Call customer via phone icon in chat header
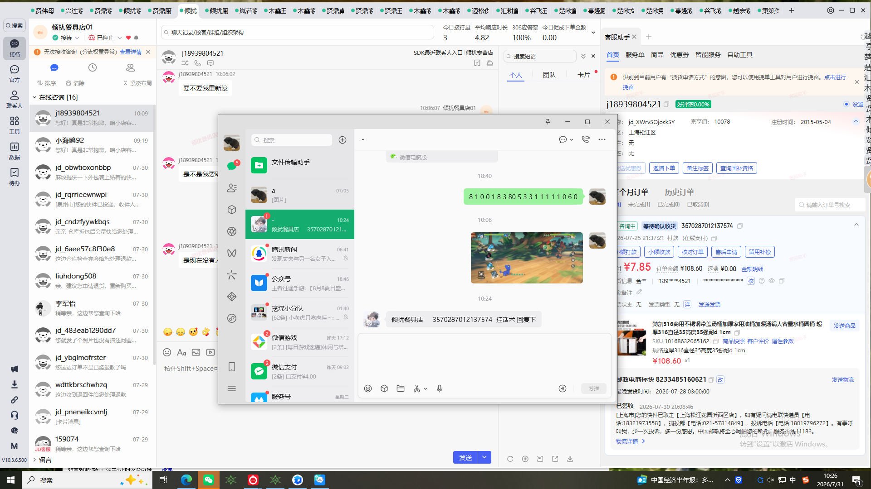Image resolution: width=871 pixels, height=489 pixels. click(197, 63)
